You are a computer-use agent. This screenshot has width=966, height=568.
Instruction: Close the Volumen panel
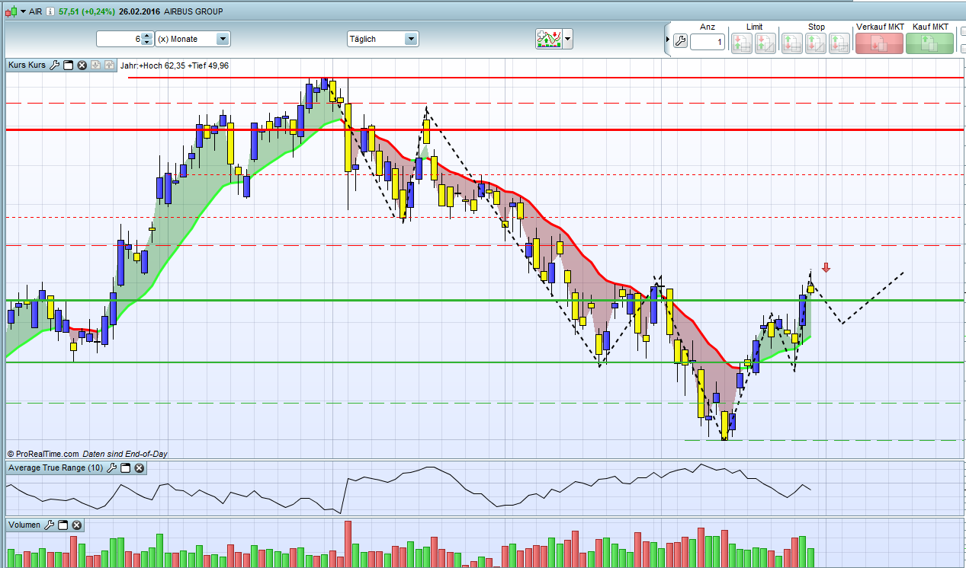pyautogui.click(x=77, y=525)
